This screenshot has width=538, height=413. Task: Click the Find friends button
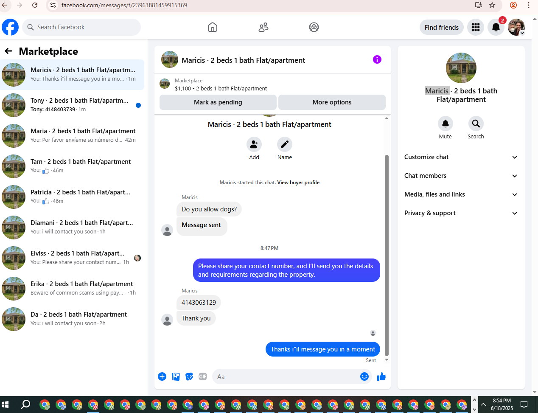tap(442, 27)
